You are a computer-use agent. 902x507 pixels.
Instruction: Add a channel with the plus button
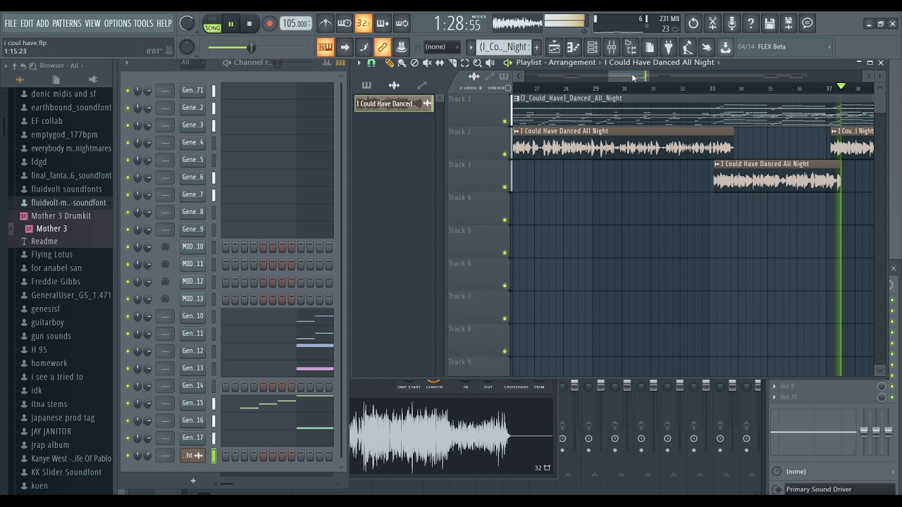pos(193,481)
